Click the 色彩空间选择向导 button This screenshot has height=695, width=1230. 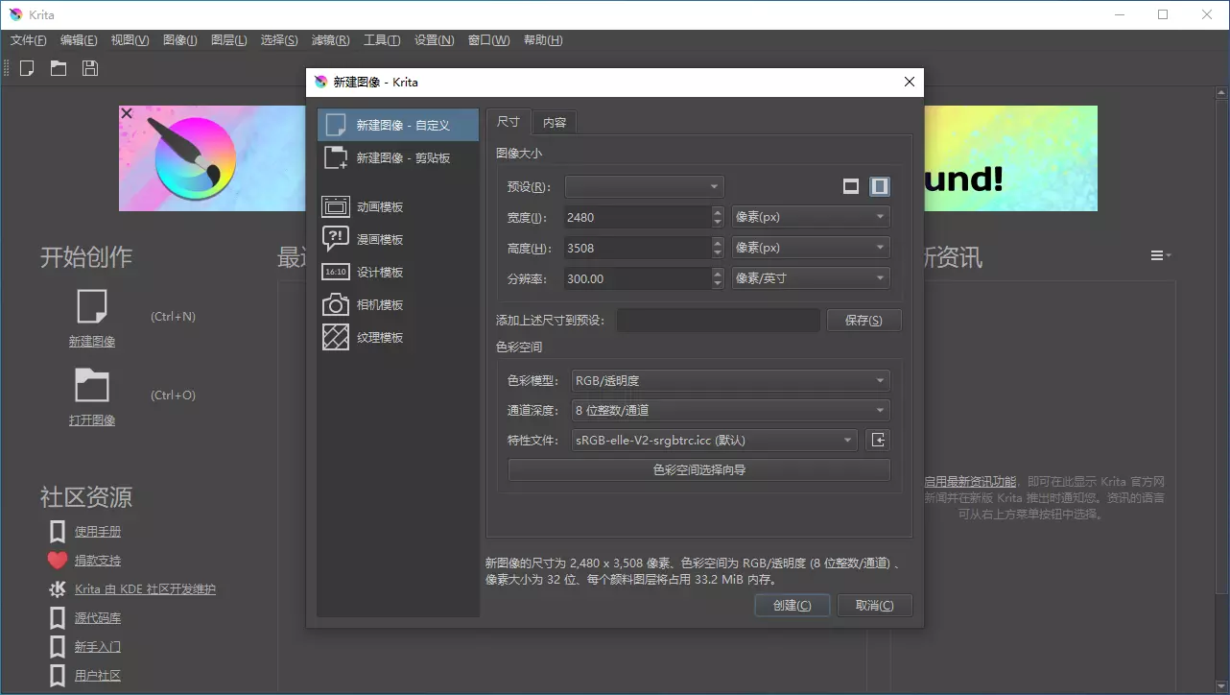click(x=698, y=470)
